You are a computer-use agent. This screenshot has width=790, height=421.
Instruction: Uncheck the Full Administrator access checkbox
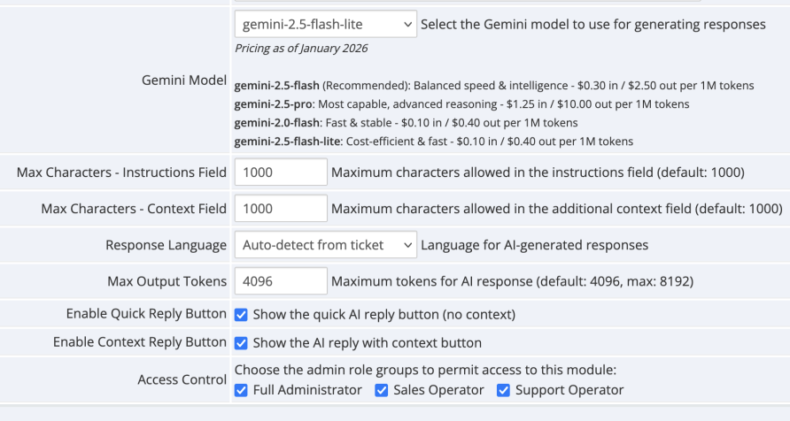(241, 390)
